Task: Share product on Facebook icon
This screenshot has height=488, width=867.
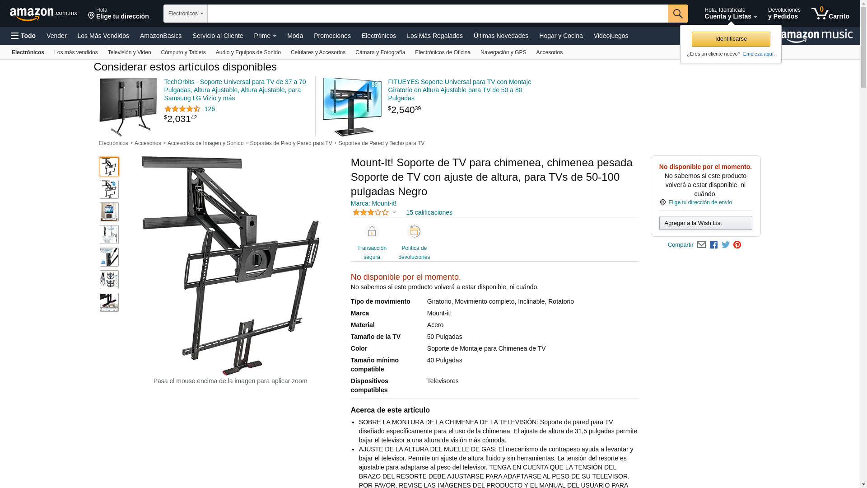Action: click(713, 245)
